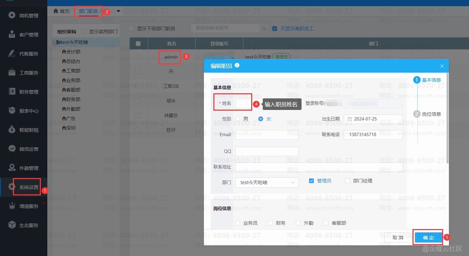Click the 商机管理 sidebar icon
The height and width of the screenshot is (256, 469).
(x=12, y=15)
